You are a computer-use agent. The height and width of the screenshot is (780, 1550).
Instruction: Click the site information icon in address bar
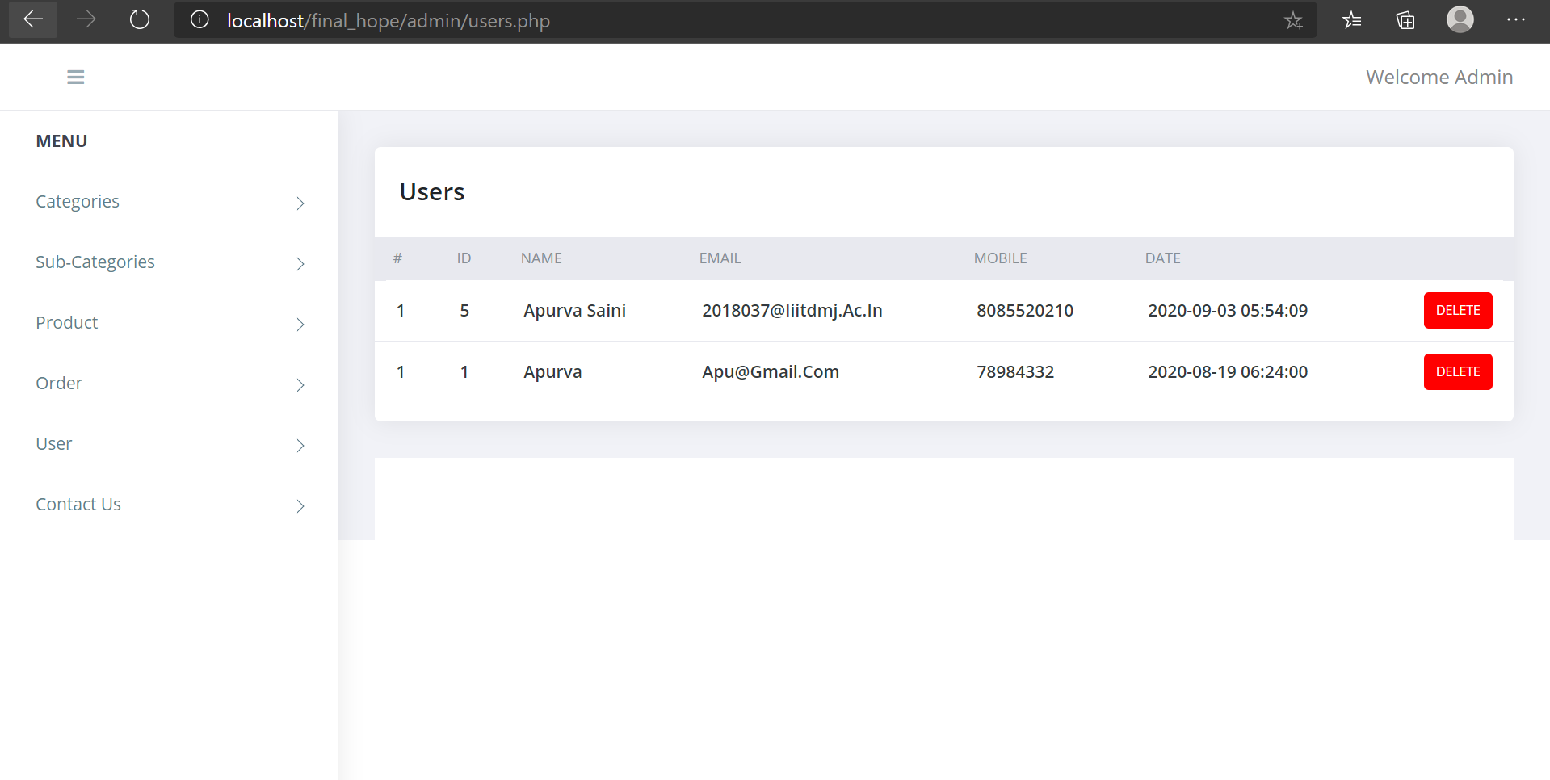(x=199, y=20)
